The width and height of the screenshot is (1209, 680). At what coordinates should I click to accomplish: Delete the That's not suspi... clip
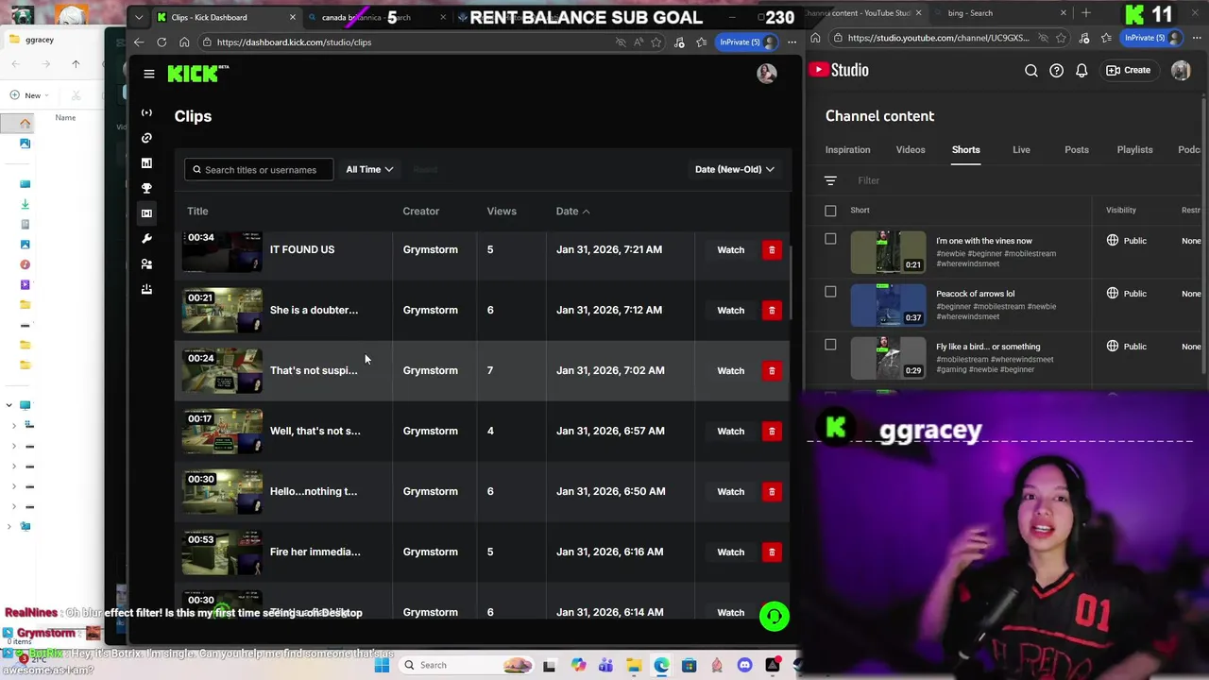[772, 370]
